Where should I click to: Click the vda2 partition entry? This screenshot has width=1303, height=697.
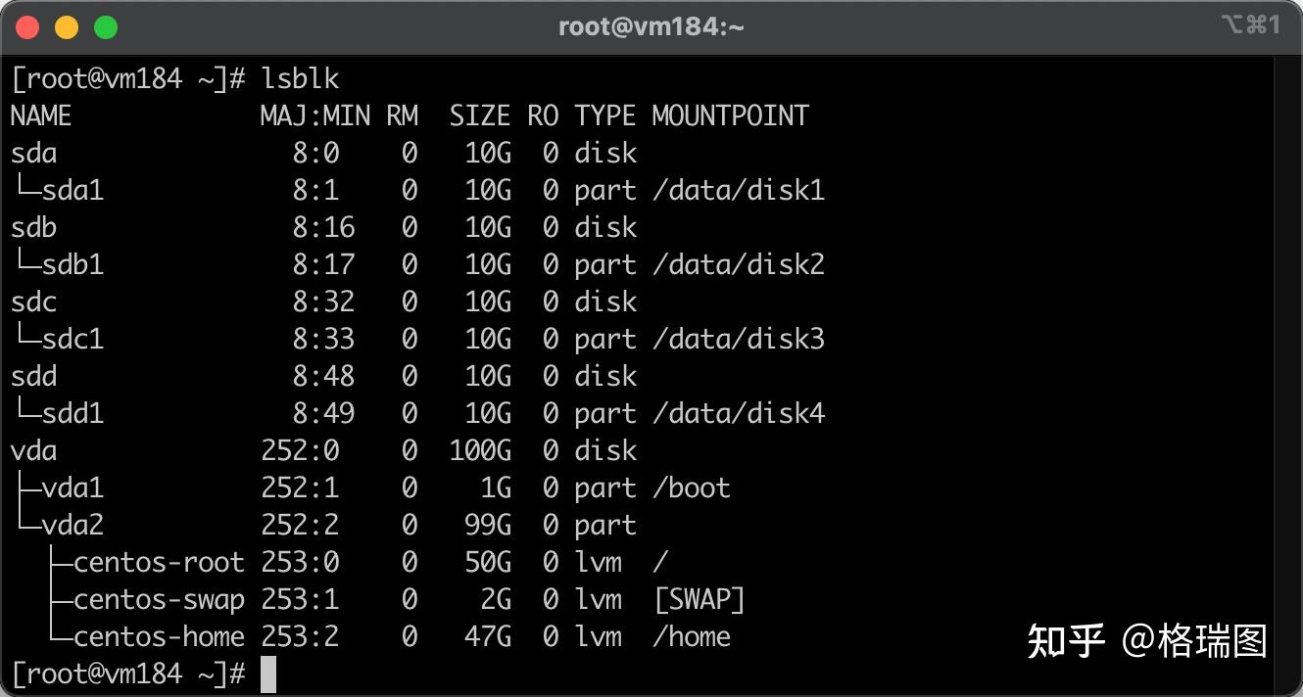(72, 525)
